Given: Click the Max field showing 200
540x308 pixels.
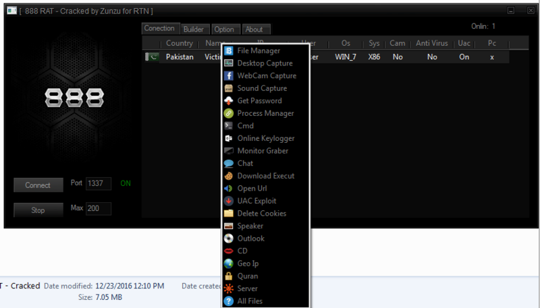Looking at the screenshot, I should (x=99, y=209).
